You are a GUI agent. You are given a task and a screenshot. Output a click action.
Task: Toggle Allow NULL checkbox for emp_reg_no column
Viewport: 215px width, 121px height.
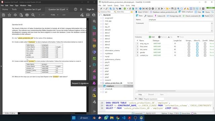point(197,43)
